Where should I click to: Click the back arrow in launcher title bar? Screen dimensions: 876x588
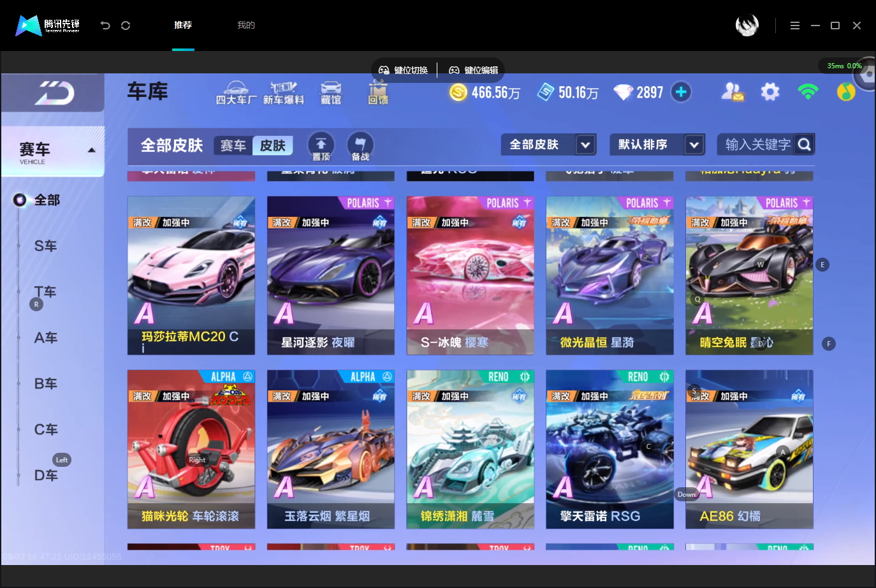(x=105, y=26)
